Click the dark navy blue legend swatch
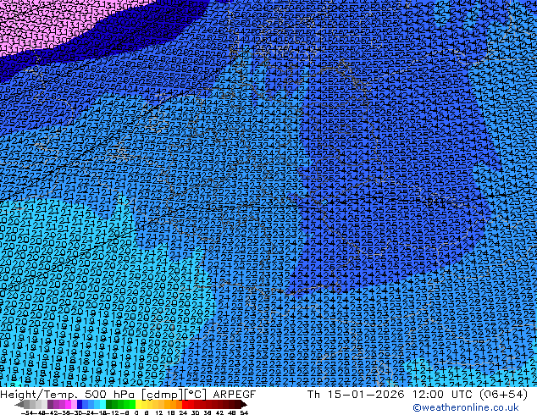The width and height of the screenshot is (537, 415). (80, 404)
